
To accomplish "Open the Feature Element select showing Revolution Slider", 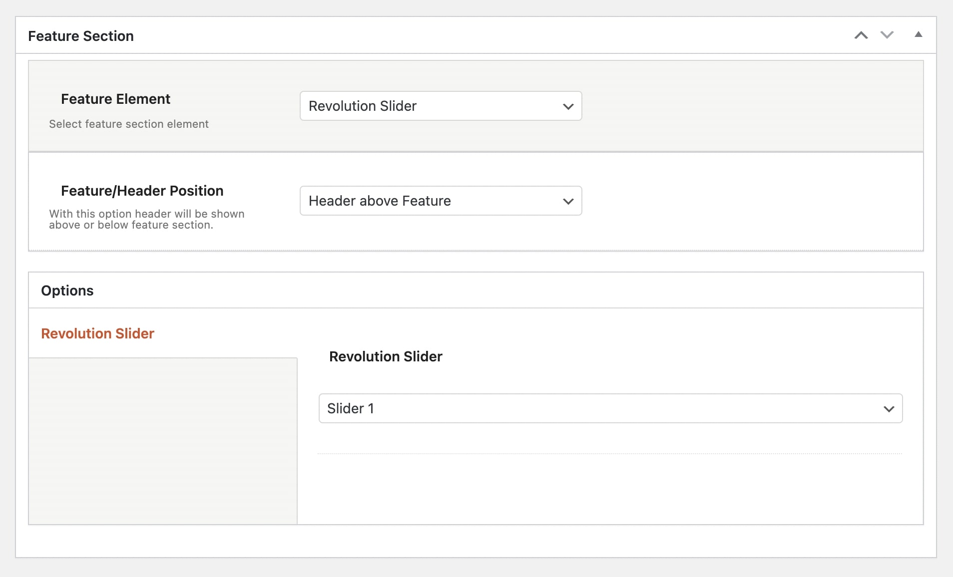I will pos(430,106).
